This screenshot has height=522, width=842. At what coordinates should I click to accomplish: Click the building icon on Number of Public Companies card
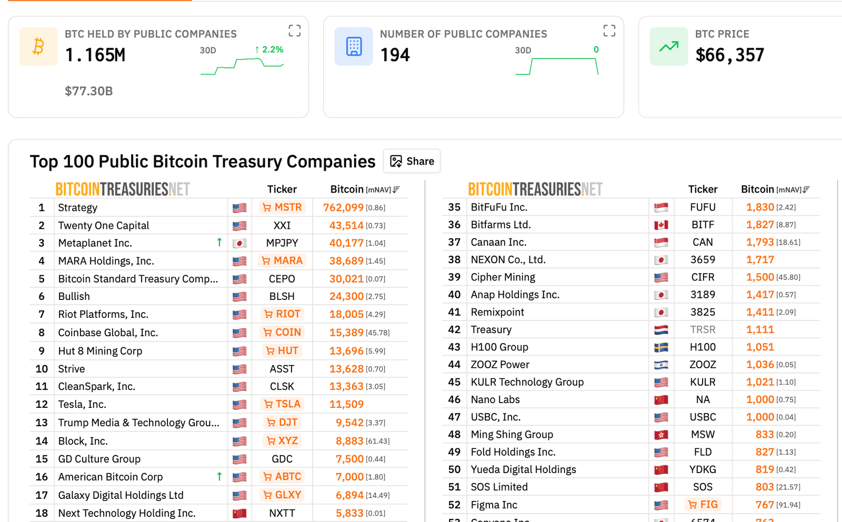click(353, 46)
